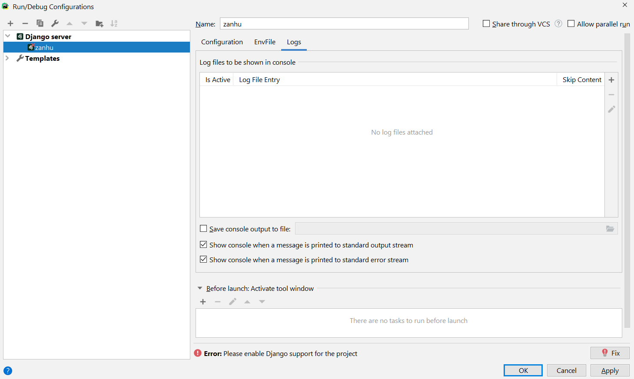Screen dimensions: 634x379
Task: Move configuration down in the list
Action: point(84,23)
